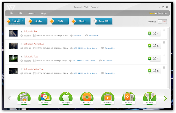
Task: Select audio track MP2 of Softpedia VideoTest
Action: pos(85,73)
